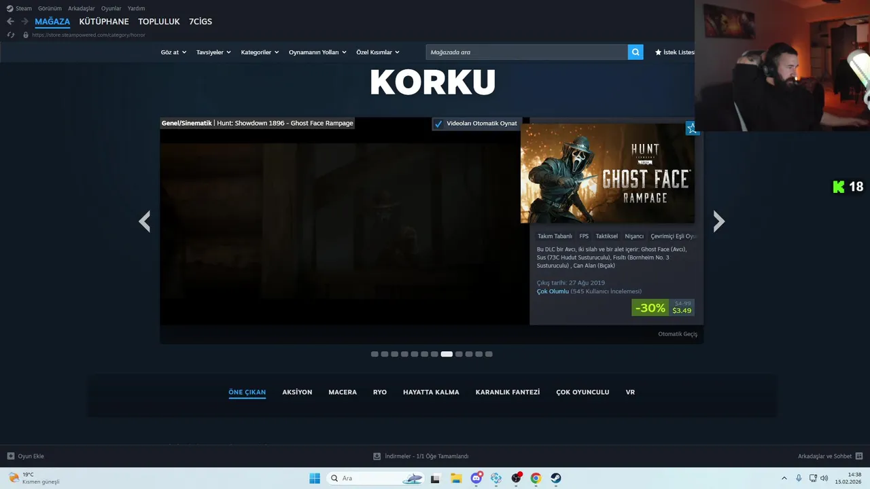Open Discord from taskbar

point(476,478)
